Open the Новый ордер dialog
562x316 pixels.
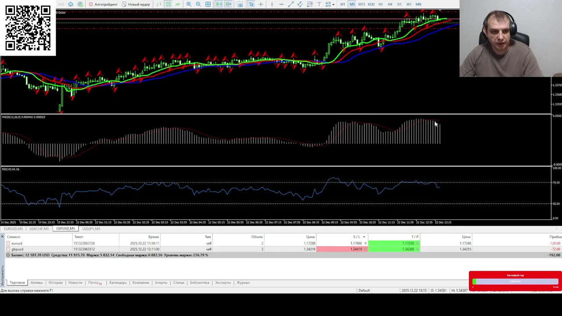point(136,4)
